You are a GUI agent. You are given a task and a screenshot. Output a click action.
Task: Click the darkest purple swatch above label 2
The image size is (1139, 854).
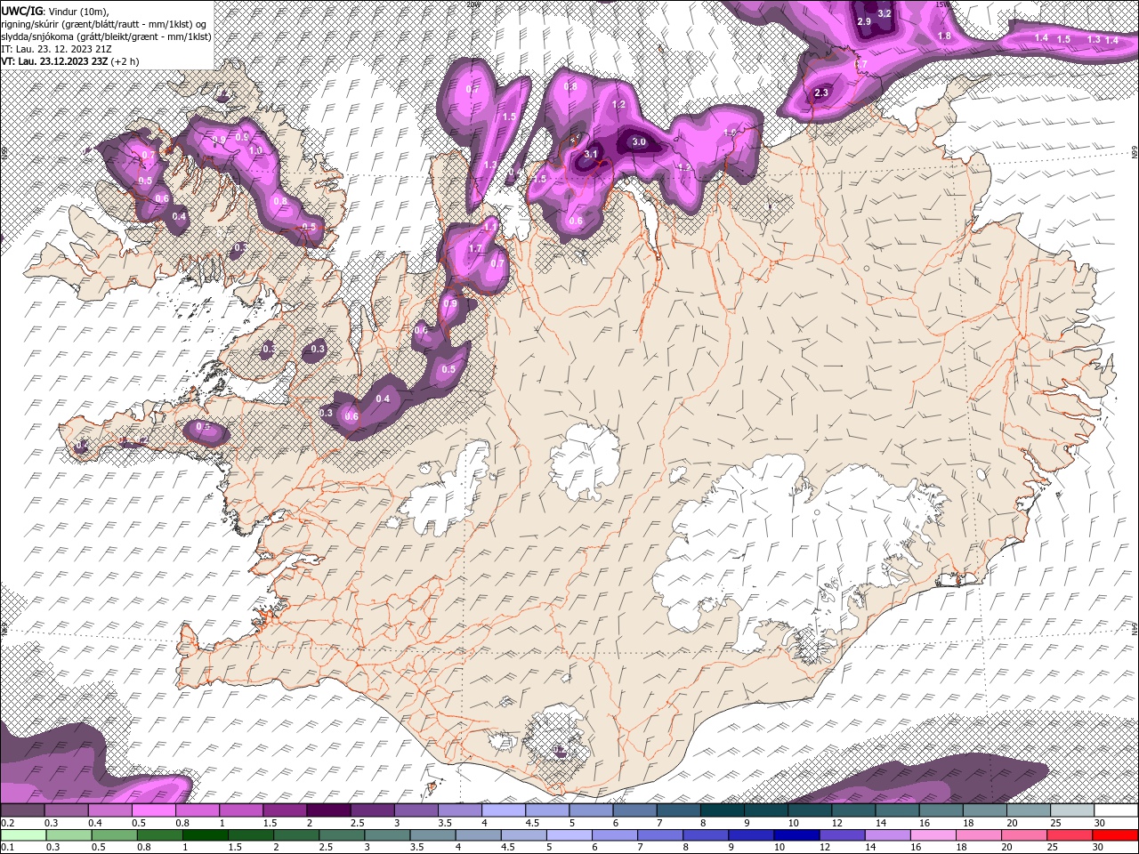point(327,810)
